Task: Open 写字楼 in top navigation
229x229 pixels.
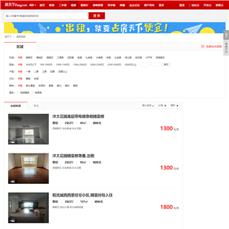Action: [x=111, y=5]
